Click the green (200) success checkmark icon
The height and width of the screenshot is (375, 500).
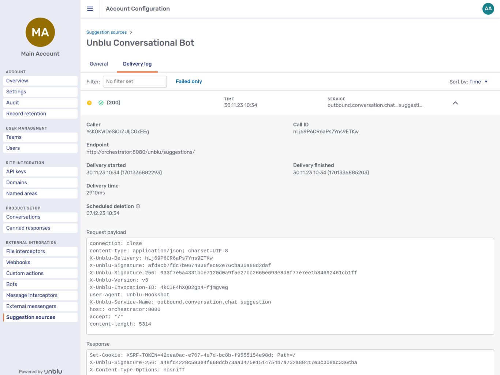click(101, 103)
